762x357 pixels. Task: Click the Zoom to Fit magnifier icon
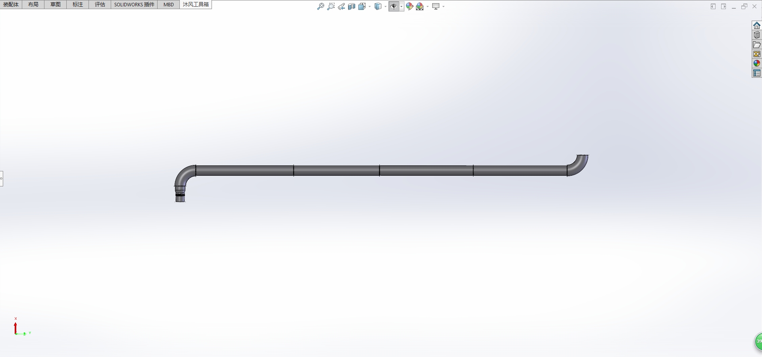click(x=321, y=6)
